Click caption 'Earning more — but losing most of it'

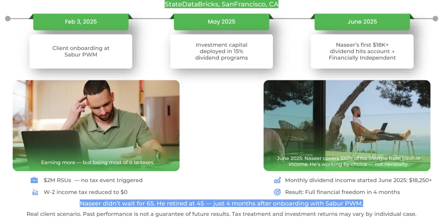pyautogui.click(x=98, y=162)
